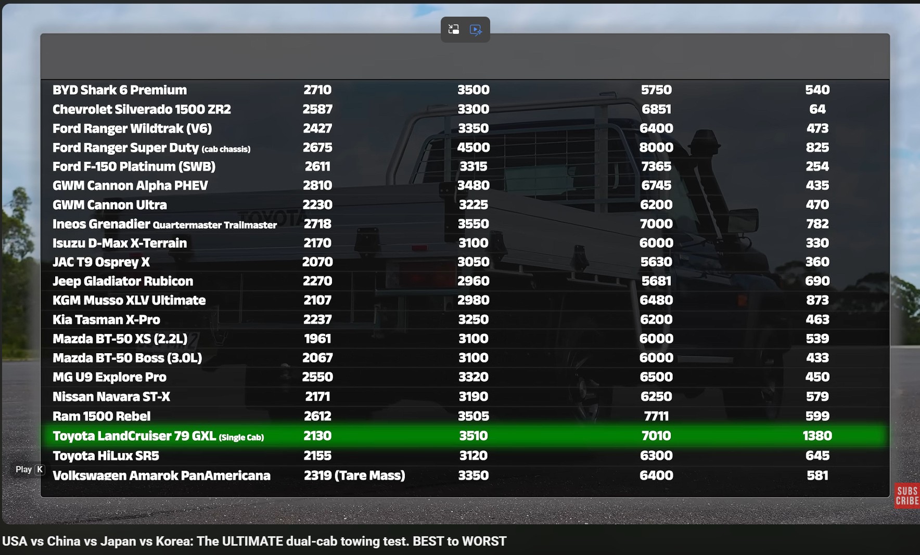Select 7711 in the Ram 1500 Rebel row

click(x=656, y=416)
